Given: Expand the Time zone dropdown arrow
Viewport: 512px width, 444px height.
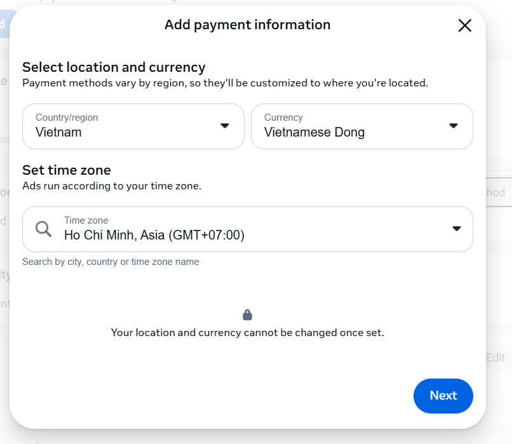Looking at the screenshot, I should click(456, 229).
